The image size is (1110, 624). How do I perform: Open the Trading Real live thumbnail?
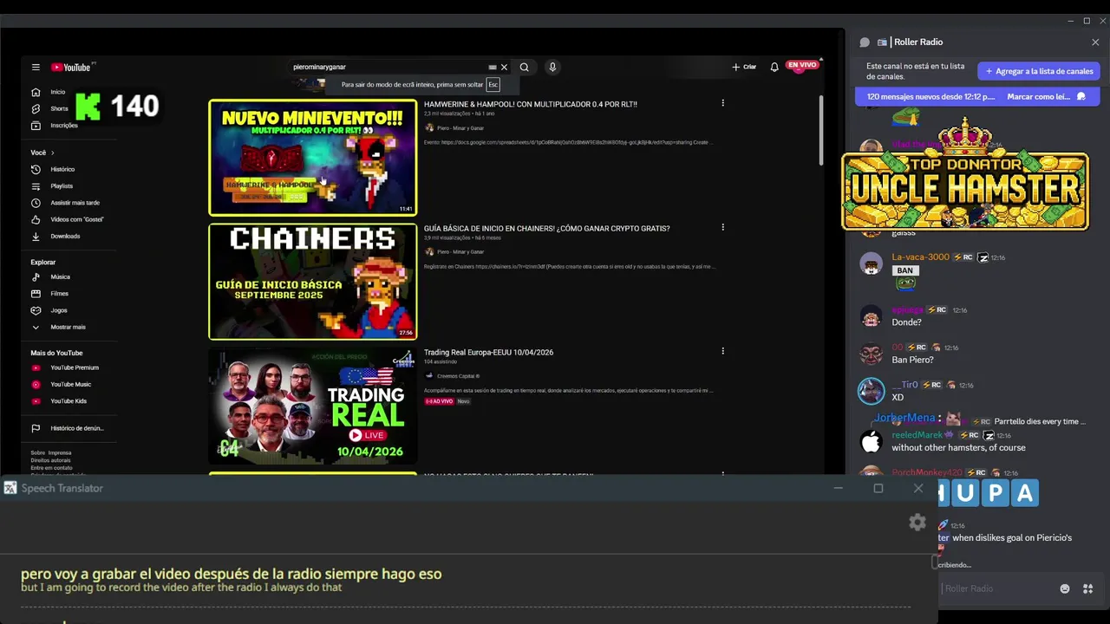[312, 406]
